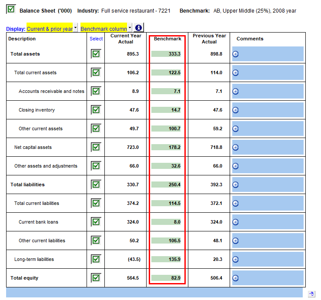This screenshot has width=321, height=300.
Task: Click the Long-term liabilities comment field
Action: pos(268,259)
